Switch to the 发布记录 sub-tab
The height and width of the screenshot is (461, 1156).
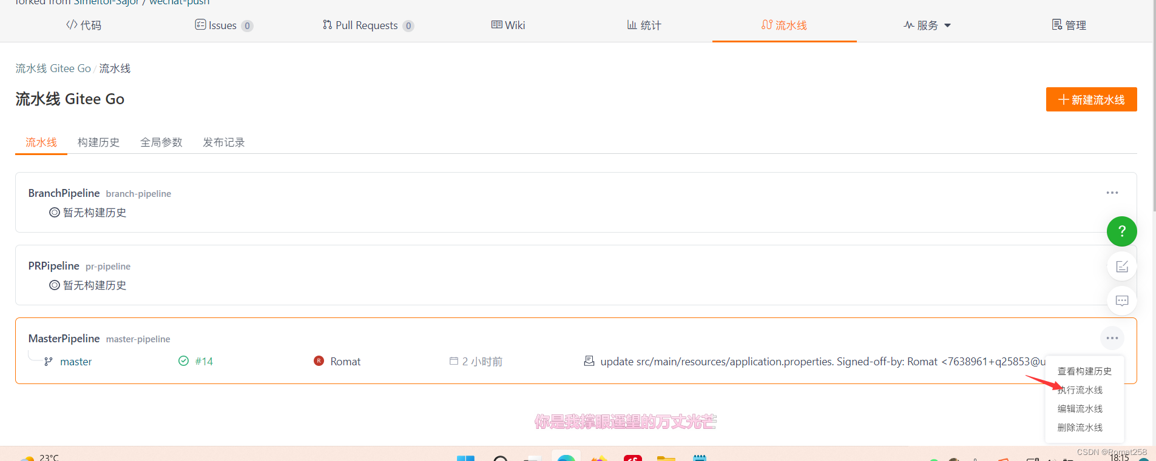click(x=224, y=142)
